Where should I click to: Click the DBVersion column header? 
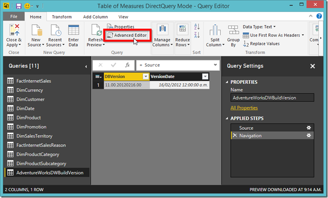tap(127, 77)
